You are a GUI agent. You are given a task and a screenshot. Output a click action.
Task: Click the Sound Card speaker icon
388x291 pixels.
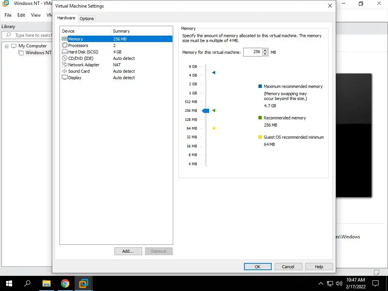(x=64, y=71)
